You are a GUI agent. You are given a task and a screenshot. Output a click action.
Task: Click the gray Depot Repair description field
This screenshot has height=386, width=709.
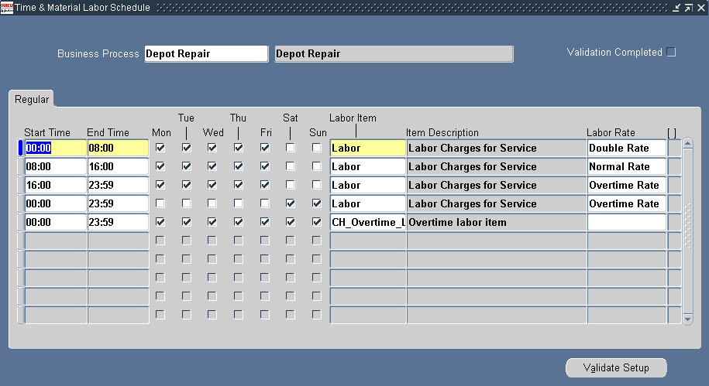coord(394,53)
